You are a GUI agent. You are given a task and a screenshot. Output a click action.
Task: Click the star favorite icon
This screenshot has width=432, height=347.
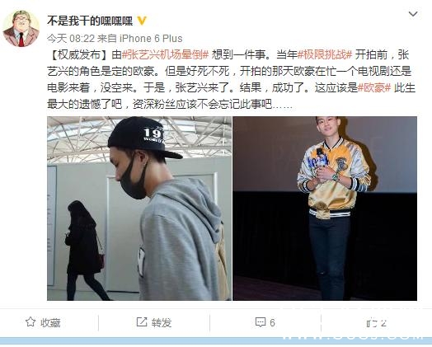(x=31, y=322)
